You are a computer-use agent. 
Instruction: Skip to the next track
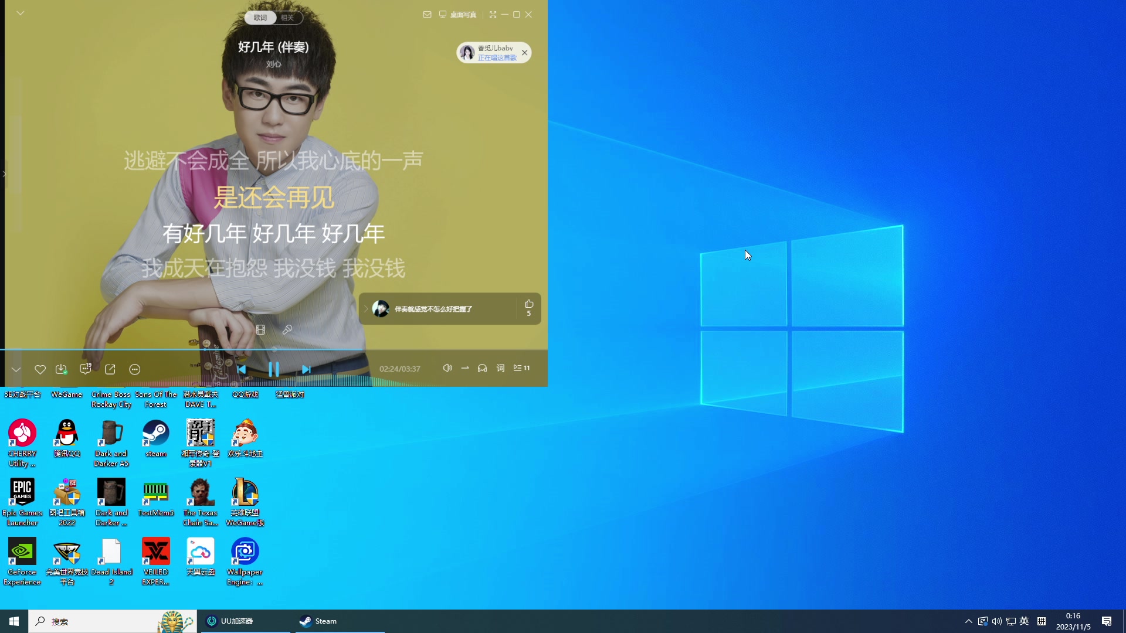pos(306,369)
